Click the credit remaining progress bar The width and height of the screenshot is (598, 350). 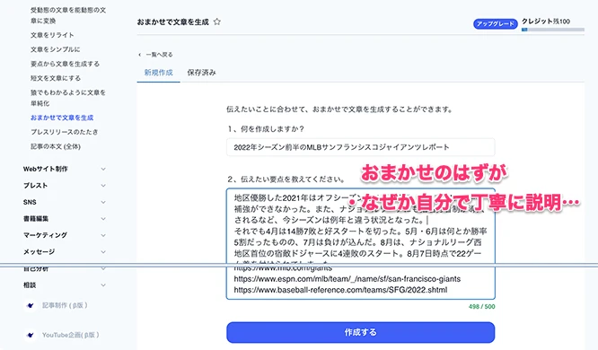tap(552, 30)
